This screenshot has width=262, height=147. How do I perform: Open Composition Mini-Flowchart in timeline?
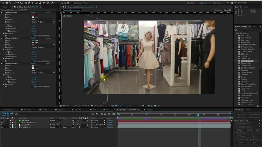click(x=93, y=114)
